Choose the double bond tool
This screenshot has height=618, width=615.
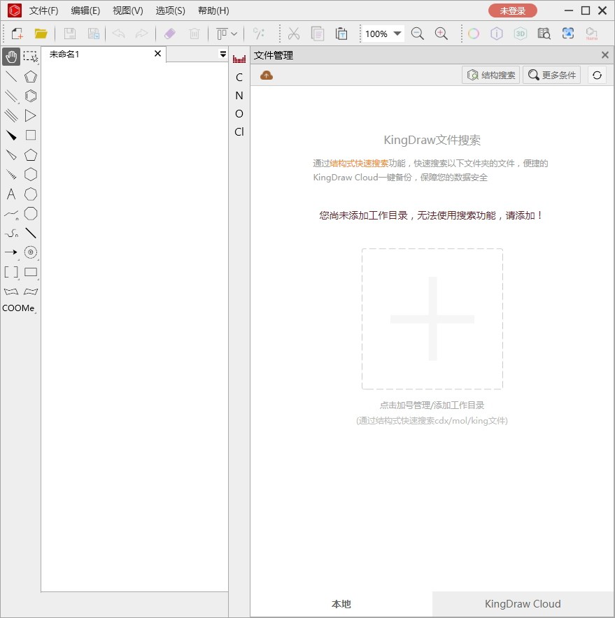pyautogui.click(x=11, y=96)
